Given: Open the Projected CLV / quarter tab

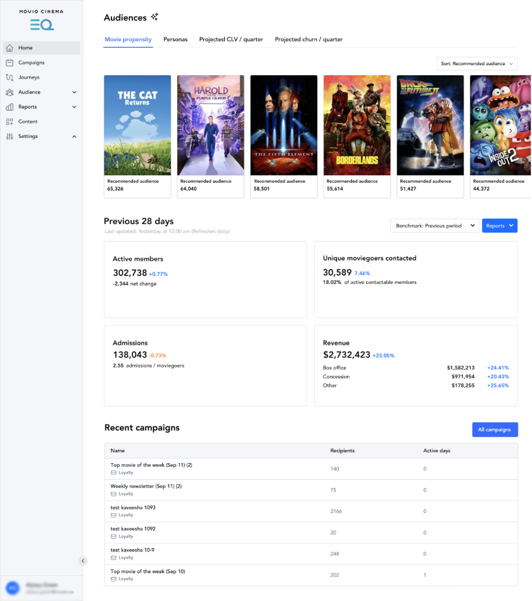Looking at the screenshot, I should tap(231, 39).
